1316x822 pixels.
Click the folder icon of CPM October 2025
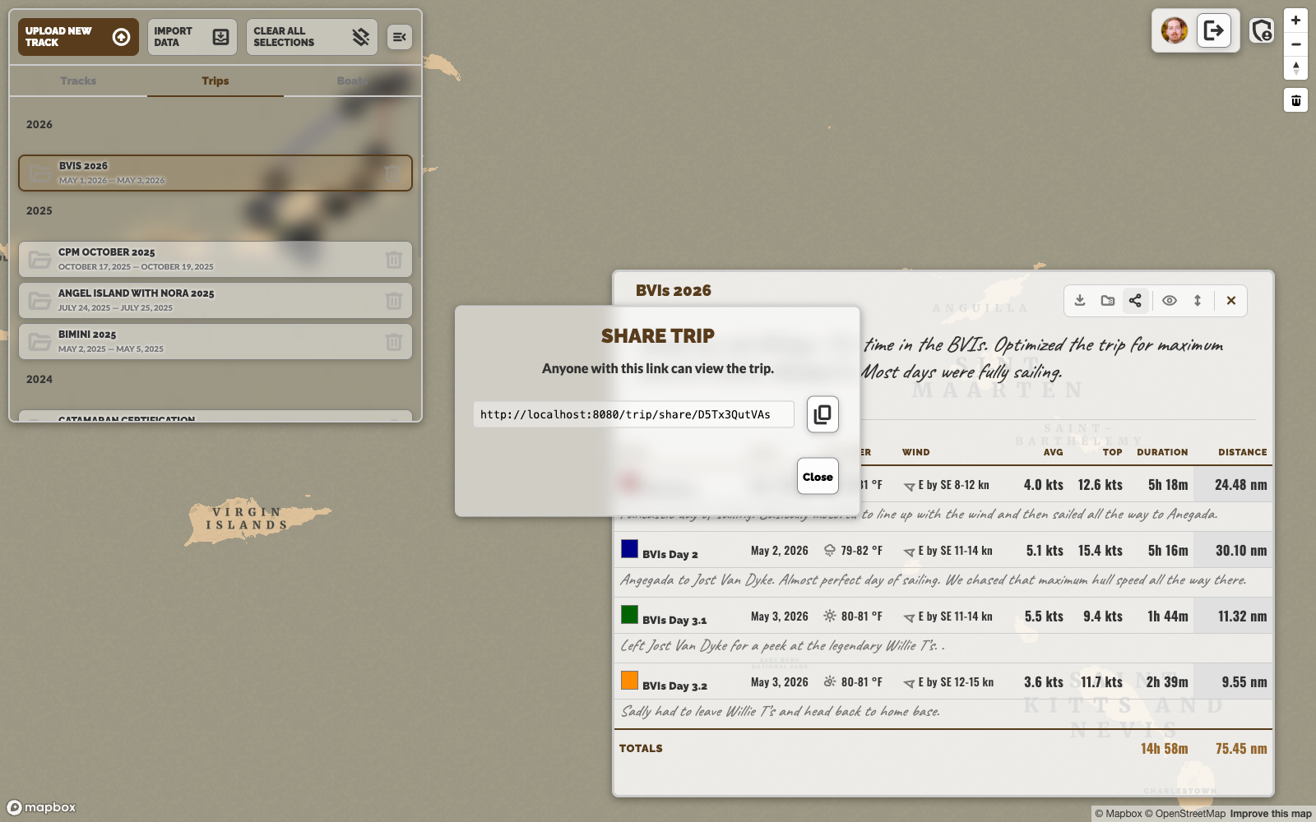click(x=39, y=260)
